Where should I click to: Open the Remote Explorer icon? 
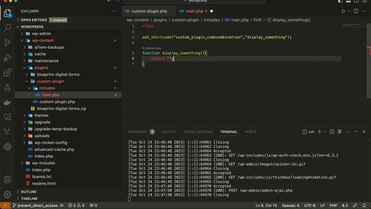coord(8,117)
